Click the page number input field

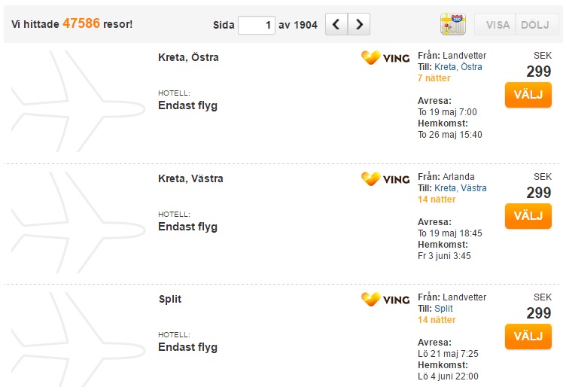(257, 25)
